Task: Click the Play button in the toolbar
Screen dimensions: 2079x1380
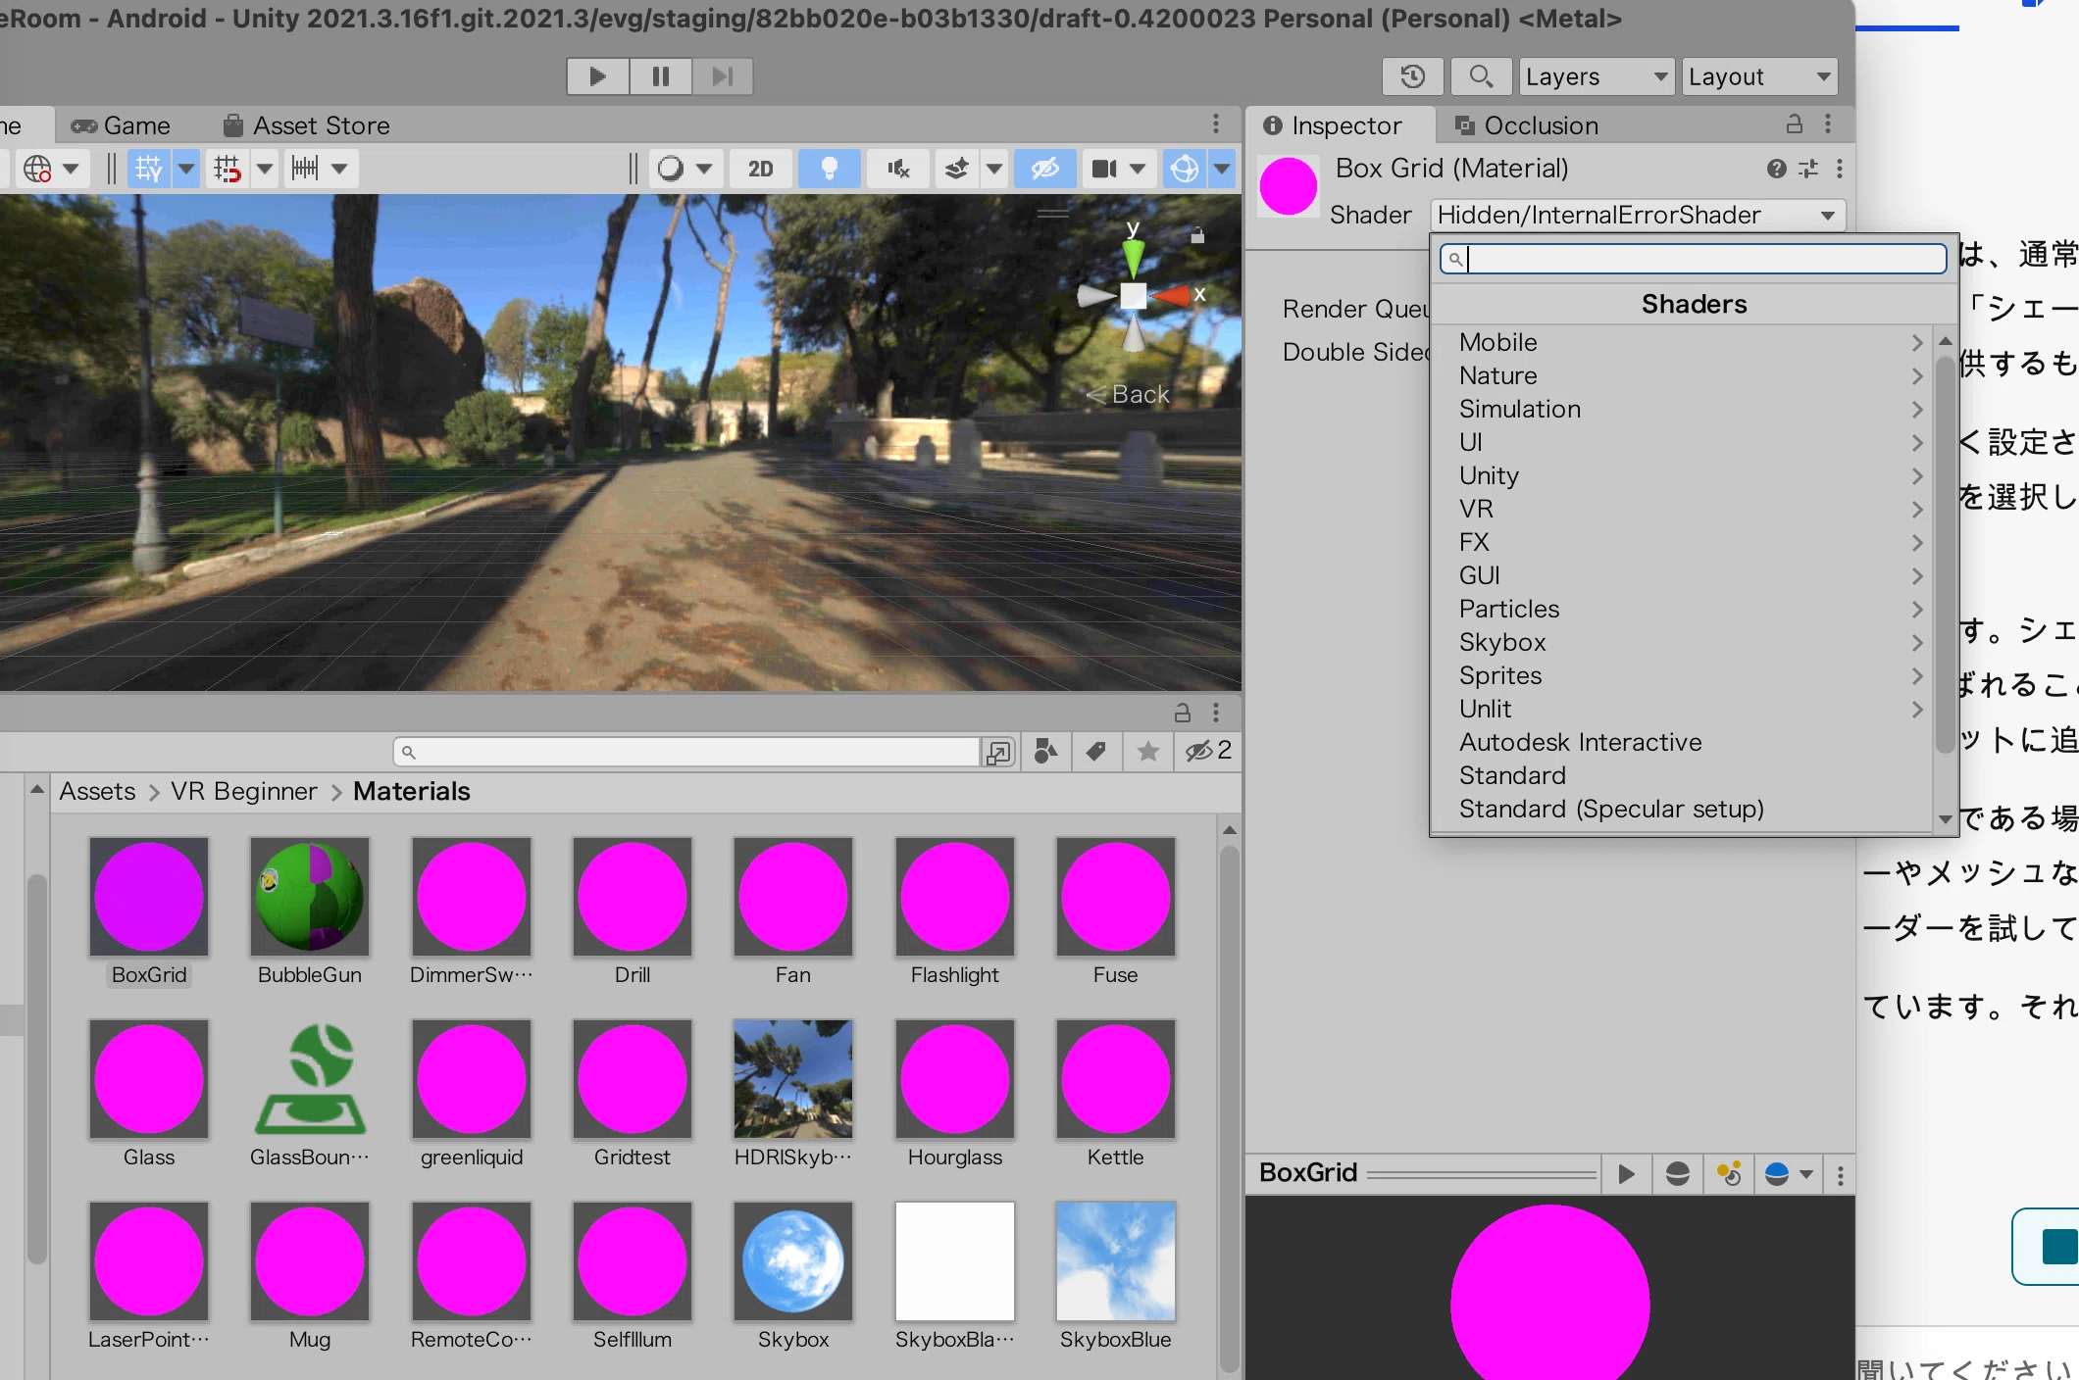Action: (597, 75)
